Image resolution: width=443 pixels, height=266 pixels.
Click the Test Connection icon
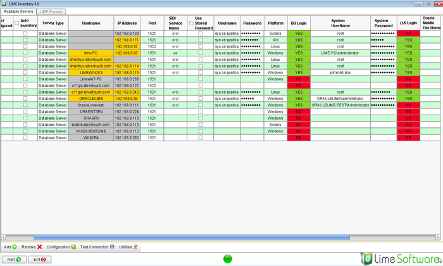click(x=112, y=246)
